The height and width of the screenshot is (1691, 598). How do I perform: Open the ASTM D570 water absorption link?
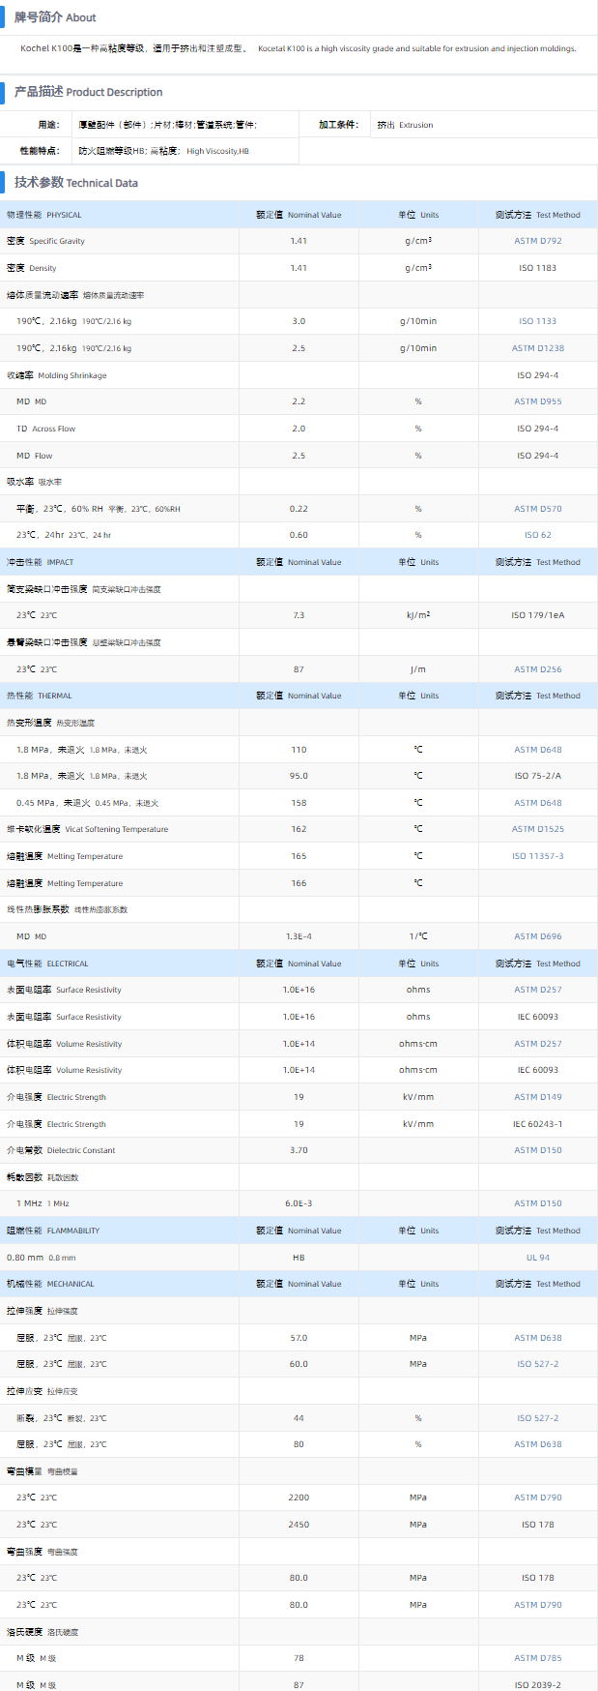[x=537, y=509]
